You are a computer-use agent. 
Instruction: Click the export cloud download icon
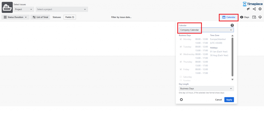pyautogui.click(x=260, y=17)
